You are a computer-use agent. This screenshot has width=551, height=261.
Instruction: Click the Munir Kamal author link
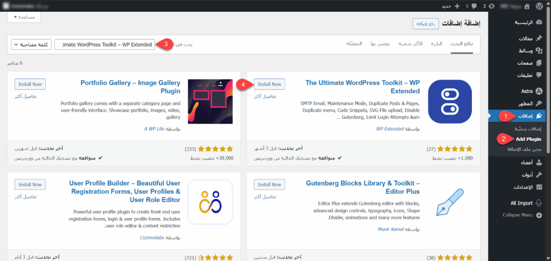point(390,229)
